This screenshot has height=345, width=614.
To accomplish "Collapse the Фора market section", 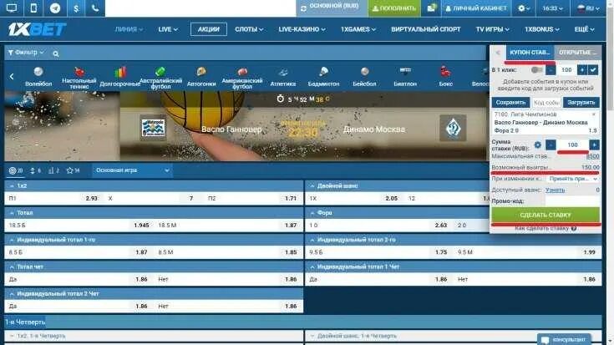I will (396, 213).
